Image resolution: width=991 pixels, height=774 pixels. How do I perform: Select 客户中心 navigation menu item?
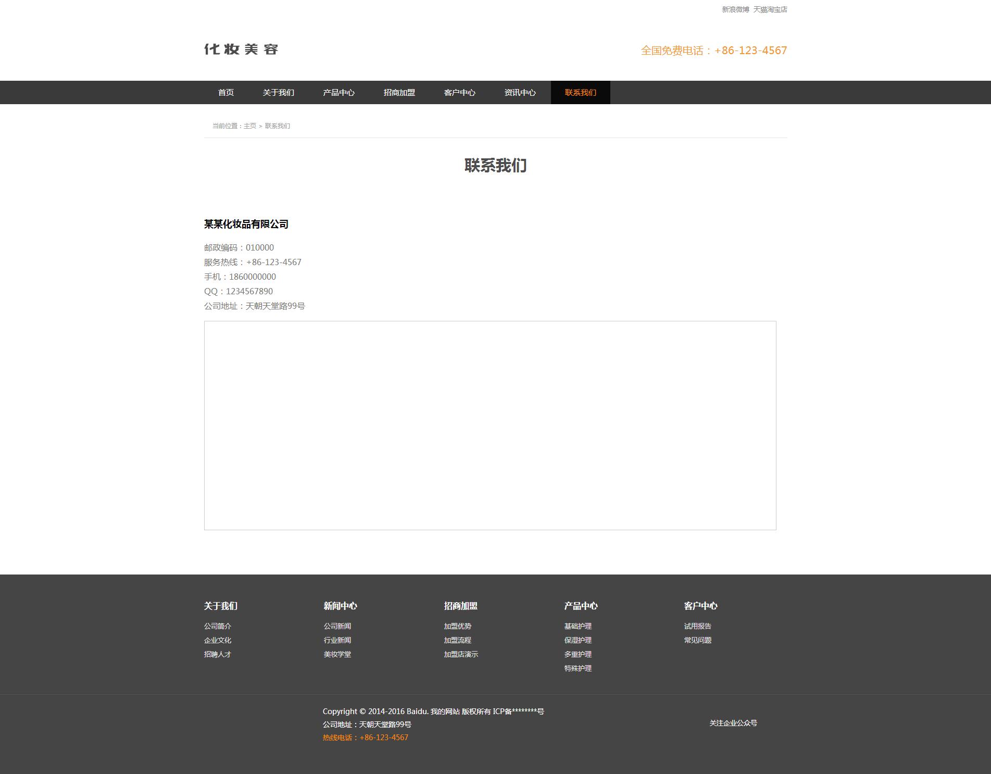[459, 93]
